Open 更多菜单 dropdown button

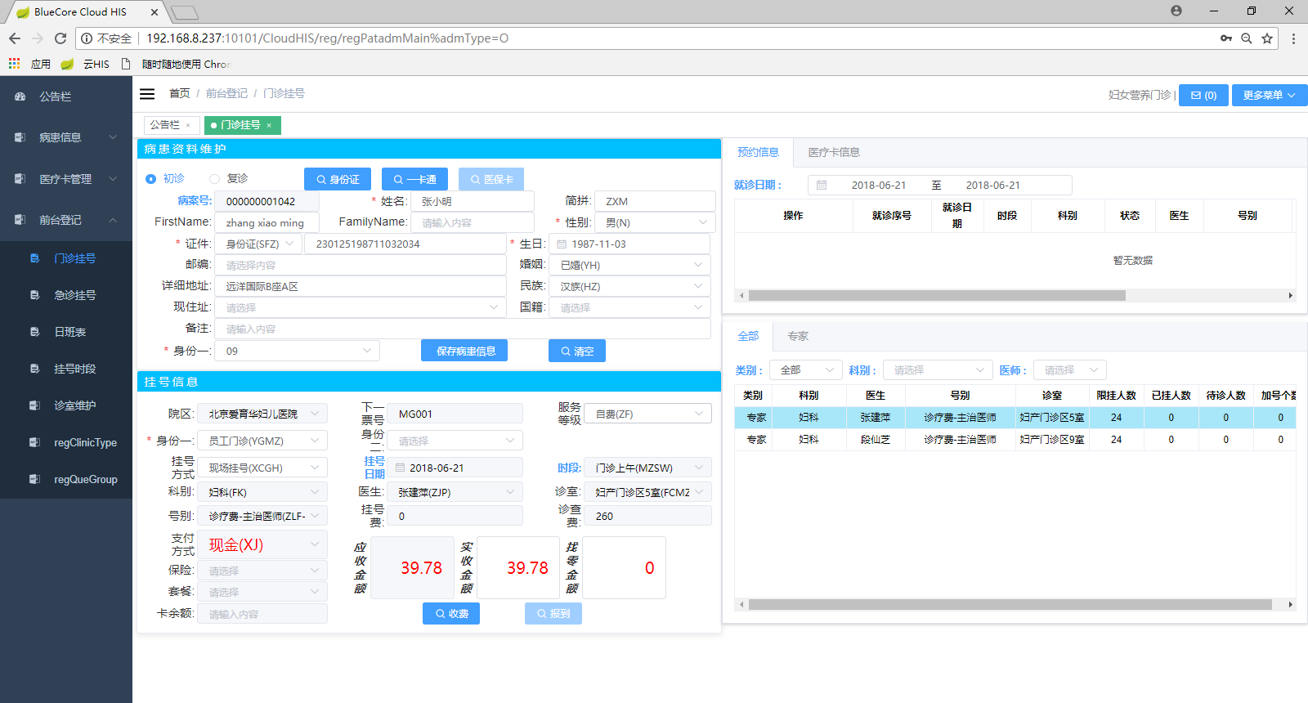[x=1270, y=95]
